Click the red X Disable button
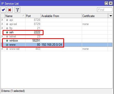Screen dimensions: 114x94 click(x=10, y=10)
